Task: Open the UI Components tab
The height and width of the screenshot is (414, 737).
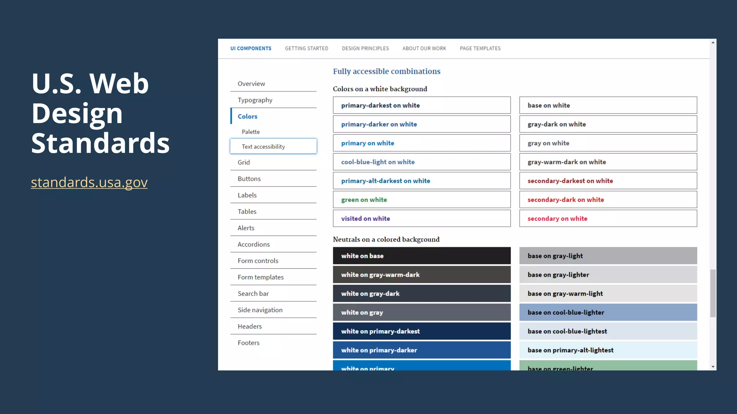Action: 251,49
